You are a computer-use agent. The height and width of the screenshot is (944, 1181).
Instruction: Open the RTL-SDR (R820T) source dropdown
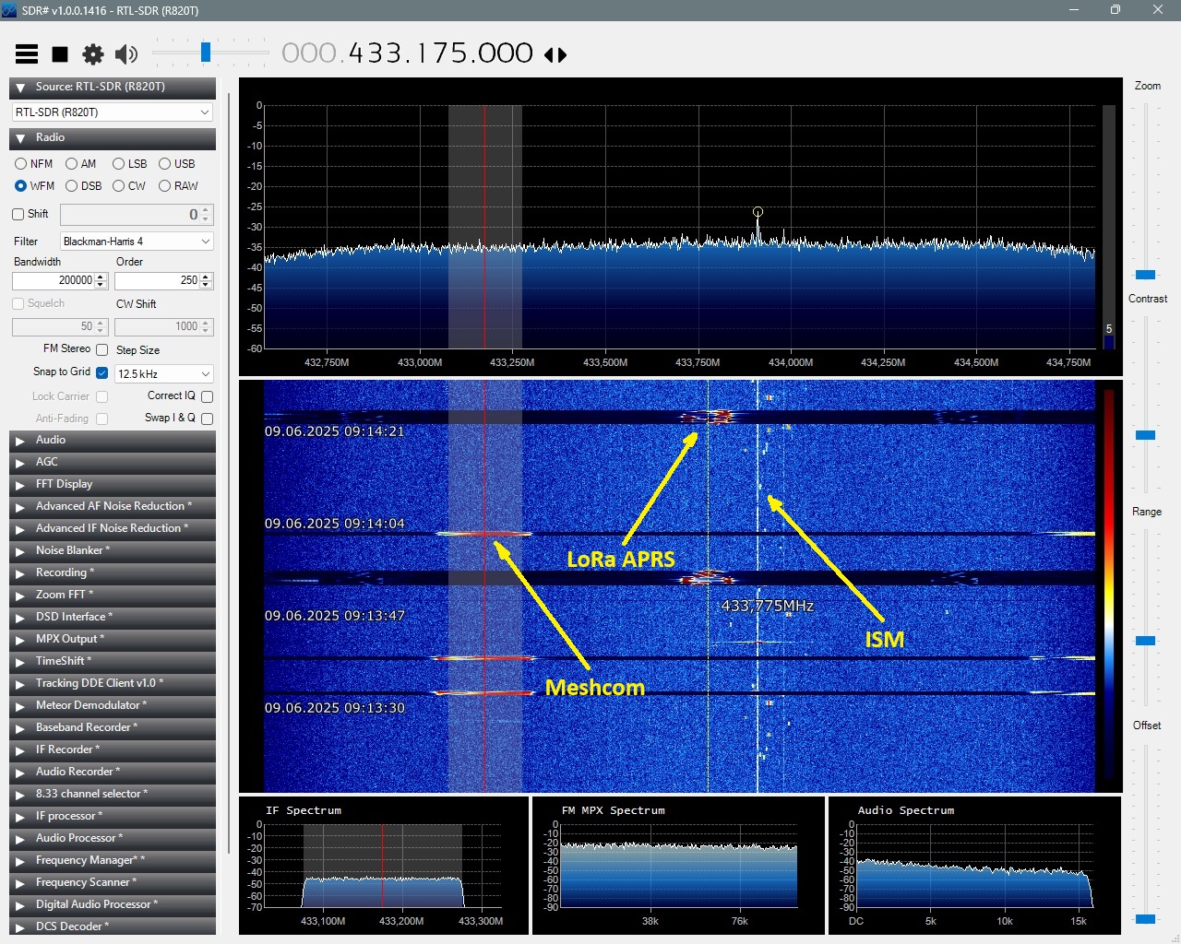(113, 112)
